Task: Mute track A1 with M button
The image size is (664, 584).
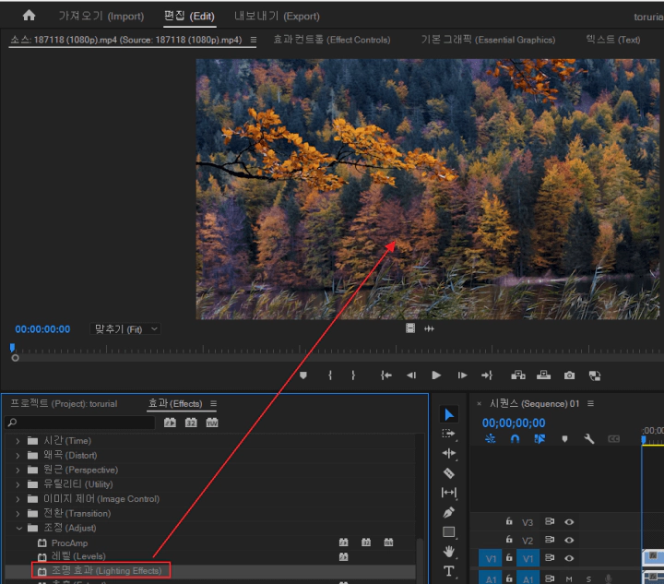Action: pos(569,578)
